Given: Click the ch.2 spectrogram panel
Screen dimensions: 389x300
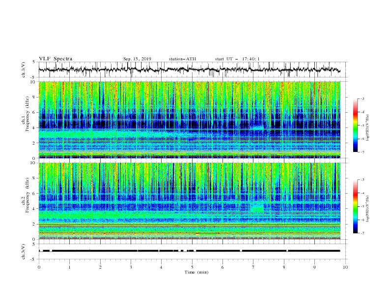Looking at the screenshot, I should (189, 201).
